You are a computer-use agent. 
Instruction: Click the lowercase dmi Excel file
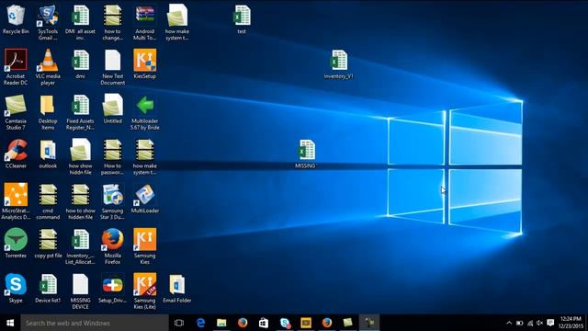point(80,63)
